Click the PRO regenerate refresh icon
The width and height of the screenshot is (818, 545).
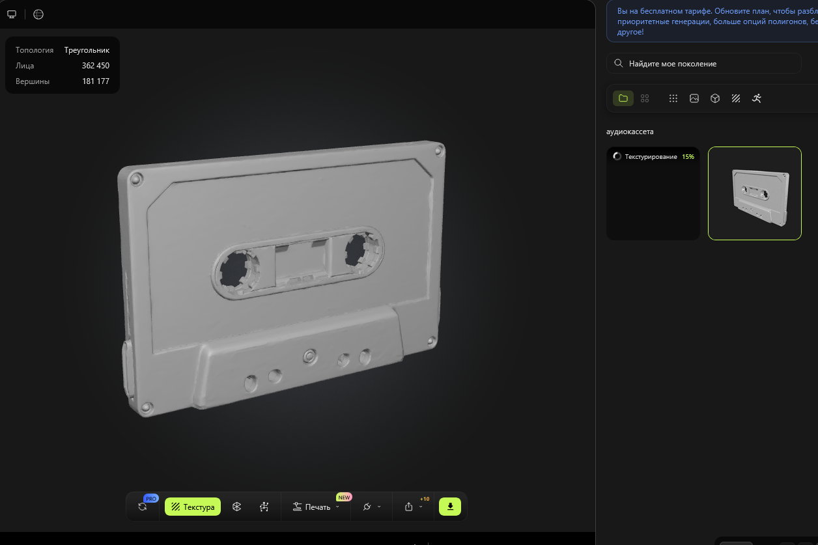click(x=143, y=507)
